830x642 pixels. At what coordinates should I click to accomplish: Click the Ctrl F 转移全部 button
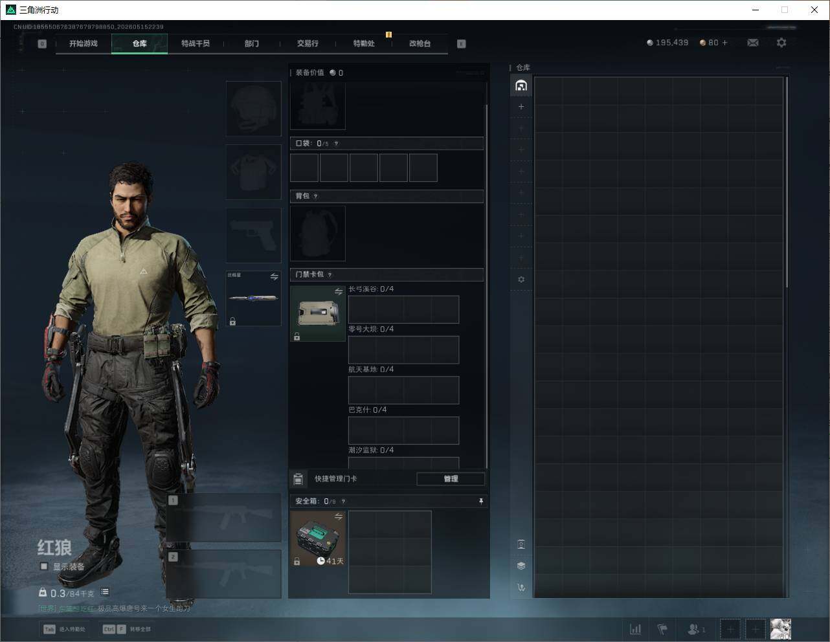click(x=126, y=629)
